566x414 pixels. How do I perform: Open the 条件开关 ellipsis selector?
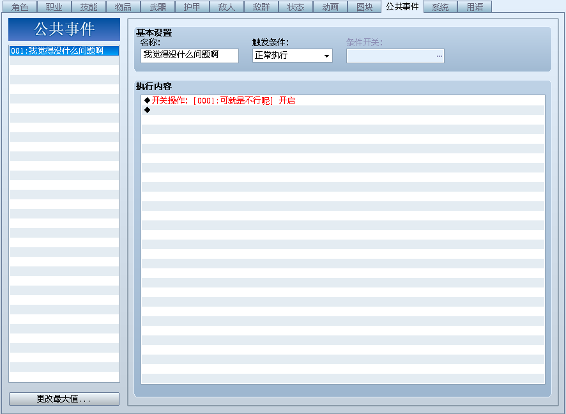tap(440, 56)
